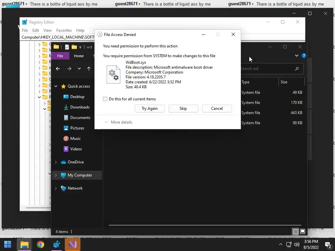
Task: Switch to details view layout icon
Action: pos(296,232)
